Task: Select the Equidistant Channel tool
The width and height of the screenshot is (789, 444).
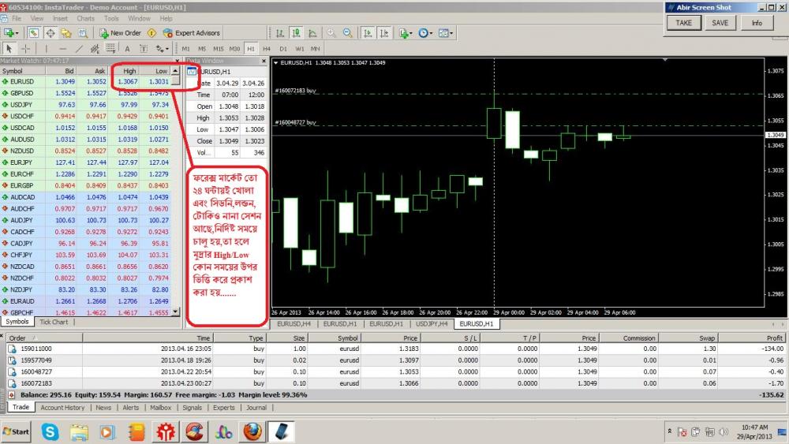Action: pyautogui.click(x=94, y=49)
